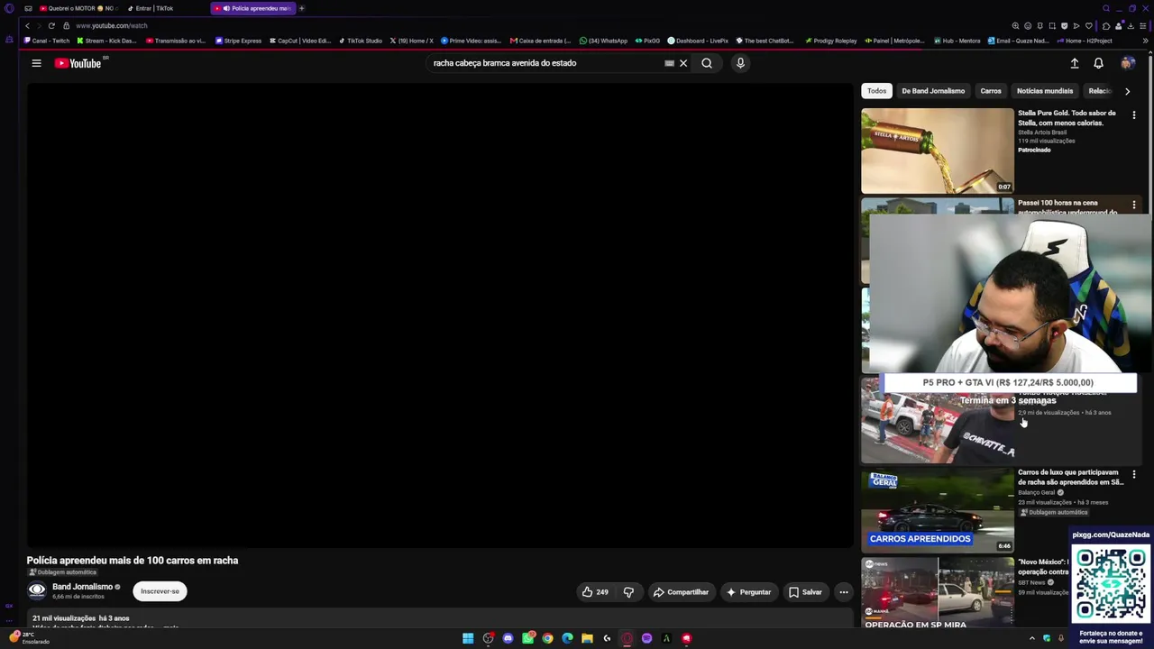Screen dimensions: 1154x649
Task: Open File Explorer from the taskbar
Action: (587, 638)
